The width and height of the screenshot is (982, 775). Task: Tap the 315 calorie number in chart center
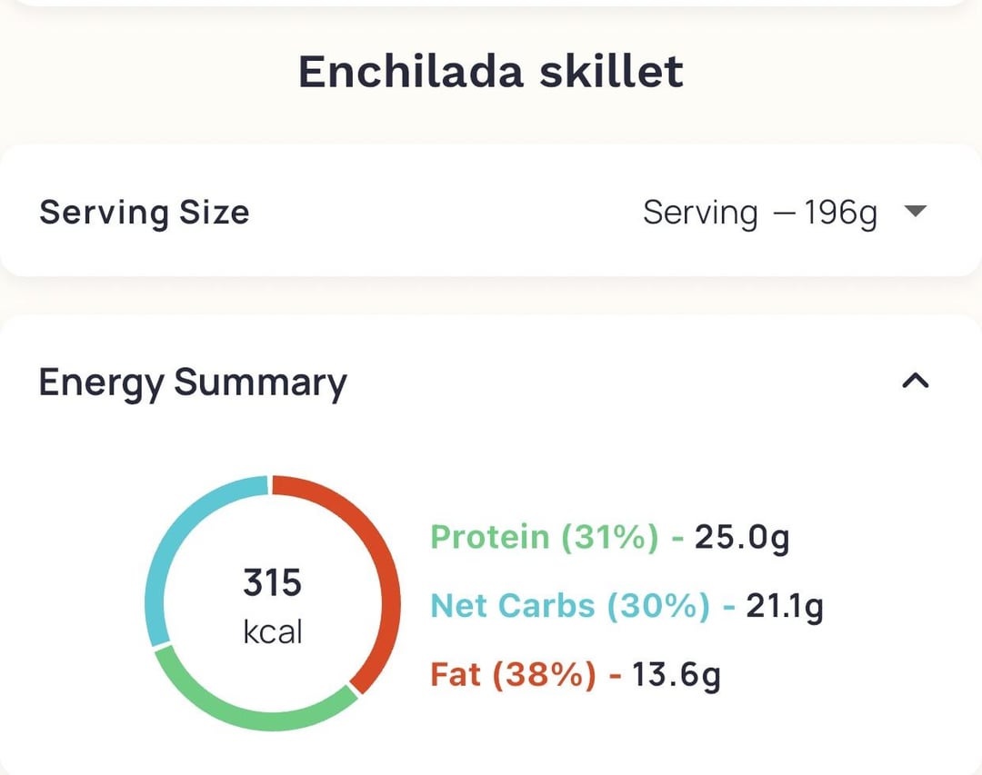[272, 582]
